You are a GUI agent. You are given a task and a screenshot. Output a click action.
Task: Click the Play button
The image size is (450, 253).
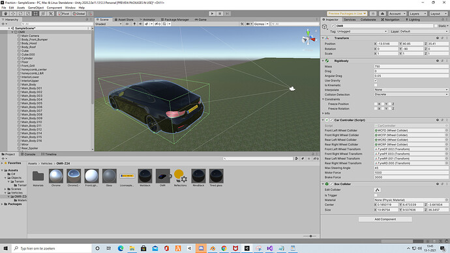click(212, 14)
